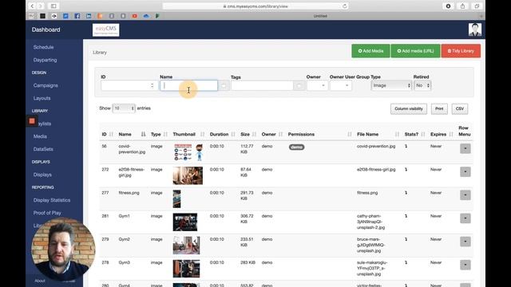Open the Owner User Group dropdown
Image resolution: width=511 pixels, height=287 pixels.
[x=341, y=85]
